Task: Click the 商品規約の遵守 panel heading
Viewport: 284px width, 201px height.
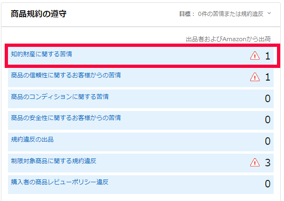Action: coord(38,14)
